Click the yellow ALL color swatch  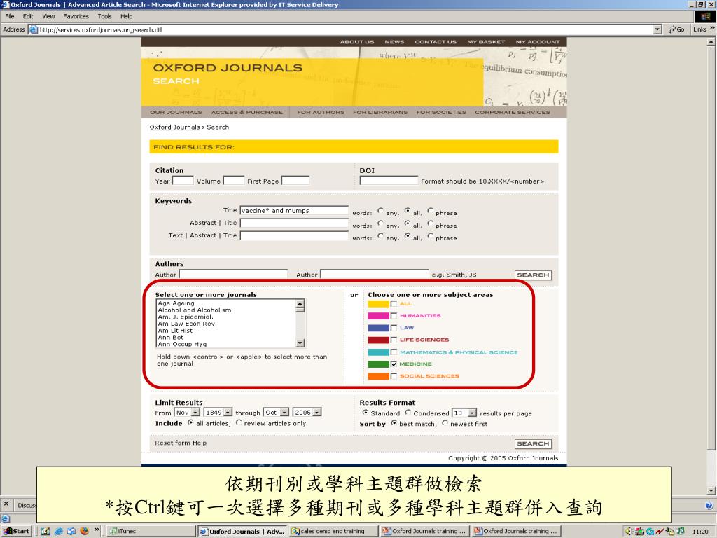(378, 304)
